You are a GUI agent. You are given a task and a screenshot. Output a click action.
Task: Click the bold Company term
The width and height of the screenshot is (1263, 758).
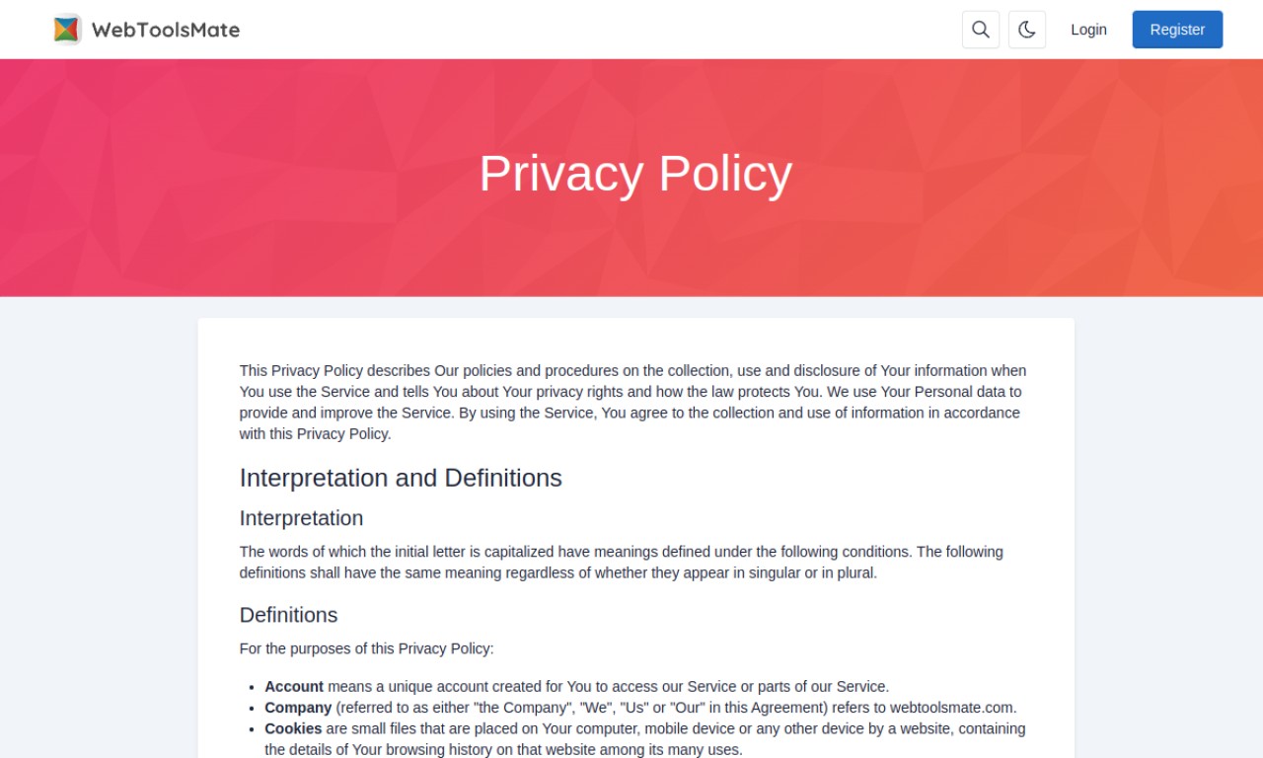click(298, 708)
